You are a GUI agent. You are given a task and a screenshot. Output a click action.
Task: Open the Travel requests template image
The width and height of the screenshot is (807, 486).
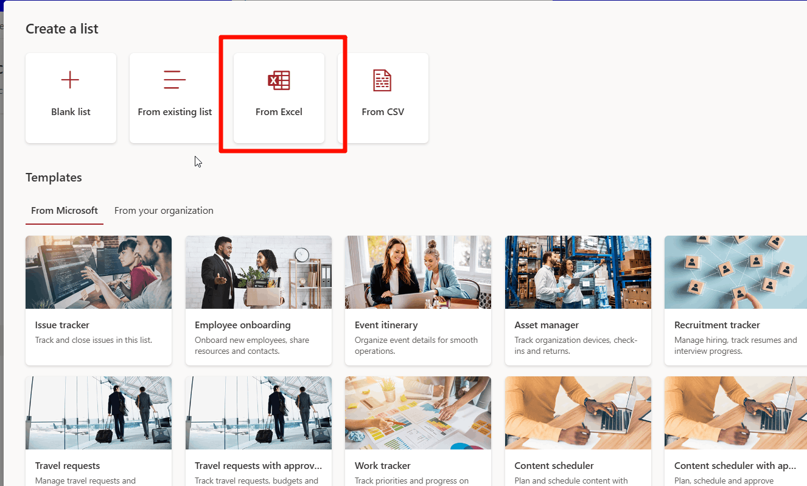click(x=99, y=413)
